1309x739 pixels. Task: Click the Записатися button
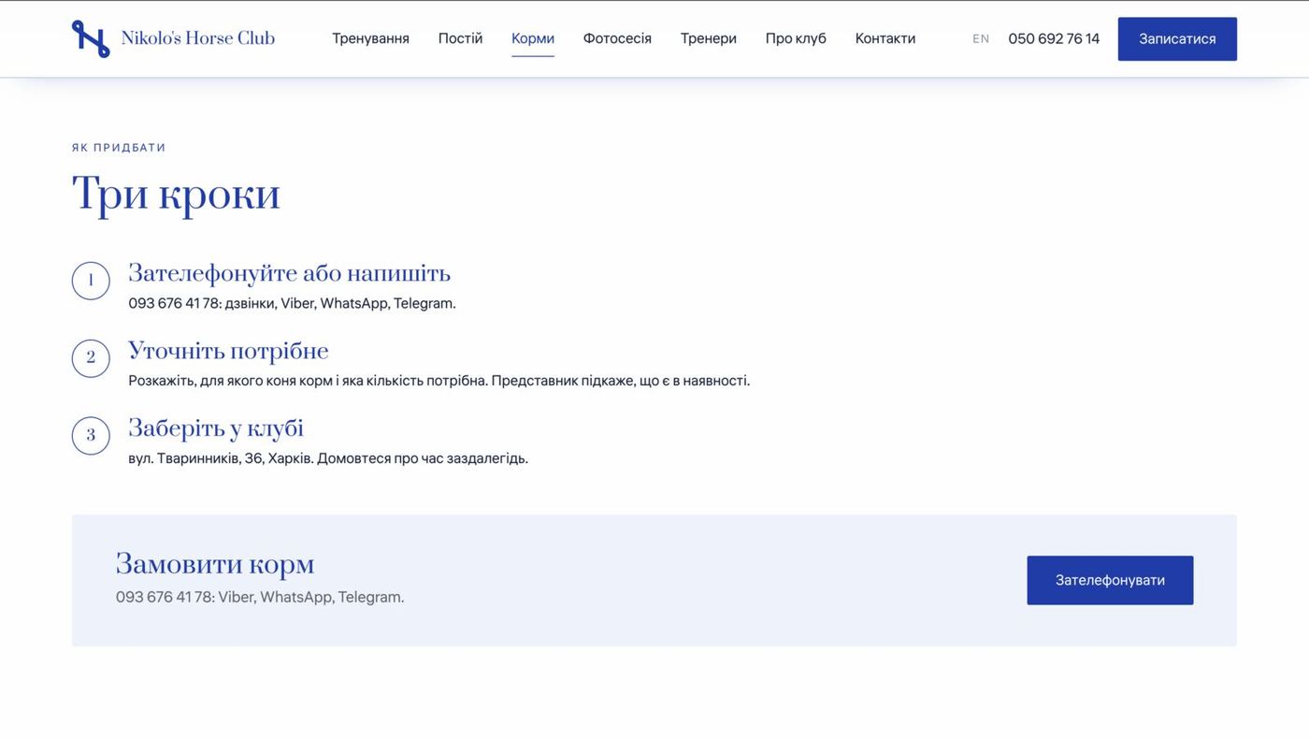coord(1177,38)
